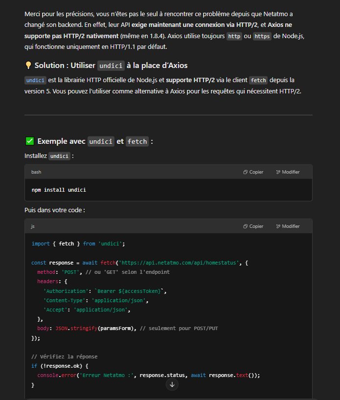This screenshot has width=340, height=400.
Task: Click the Netatmo homestatus URL string
Action: (x=179, y=263)
